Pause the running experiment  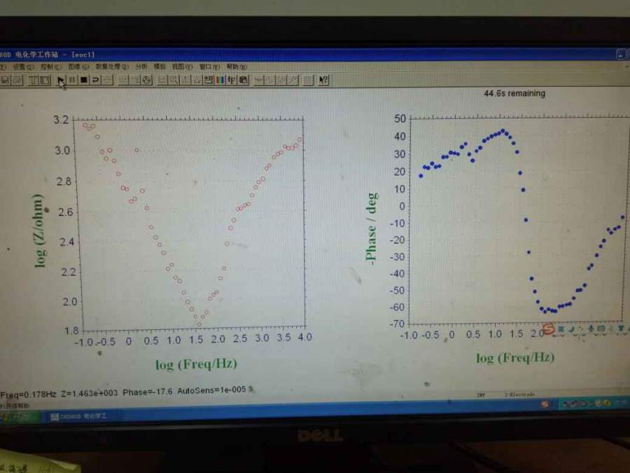coord(72,80)
